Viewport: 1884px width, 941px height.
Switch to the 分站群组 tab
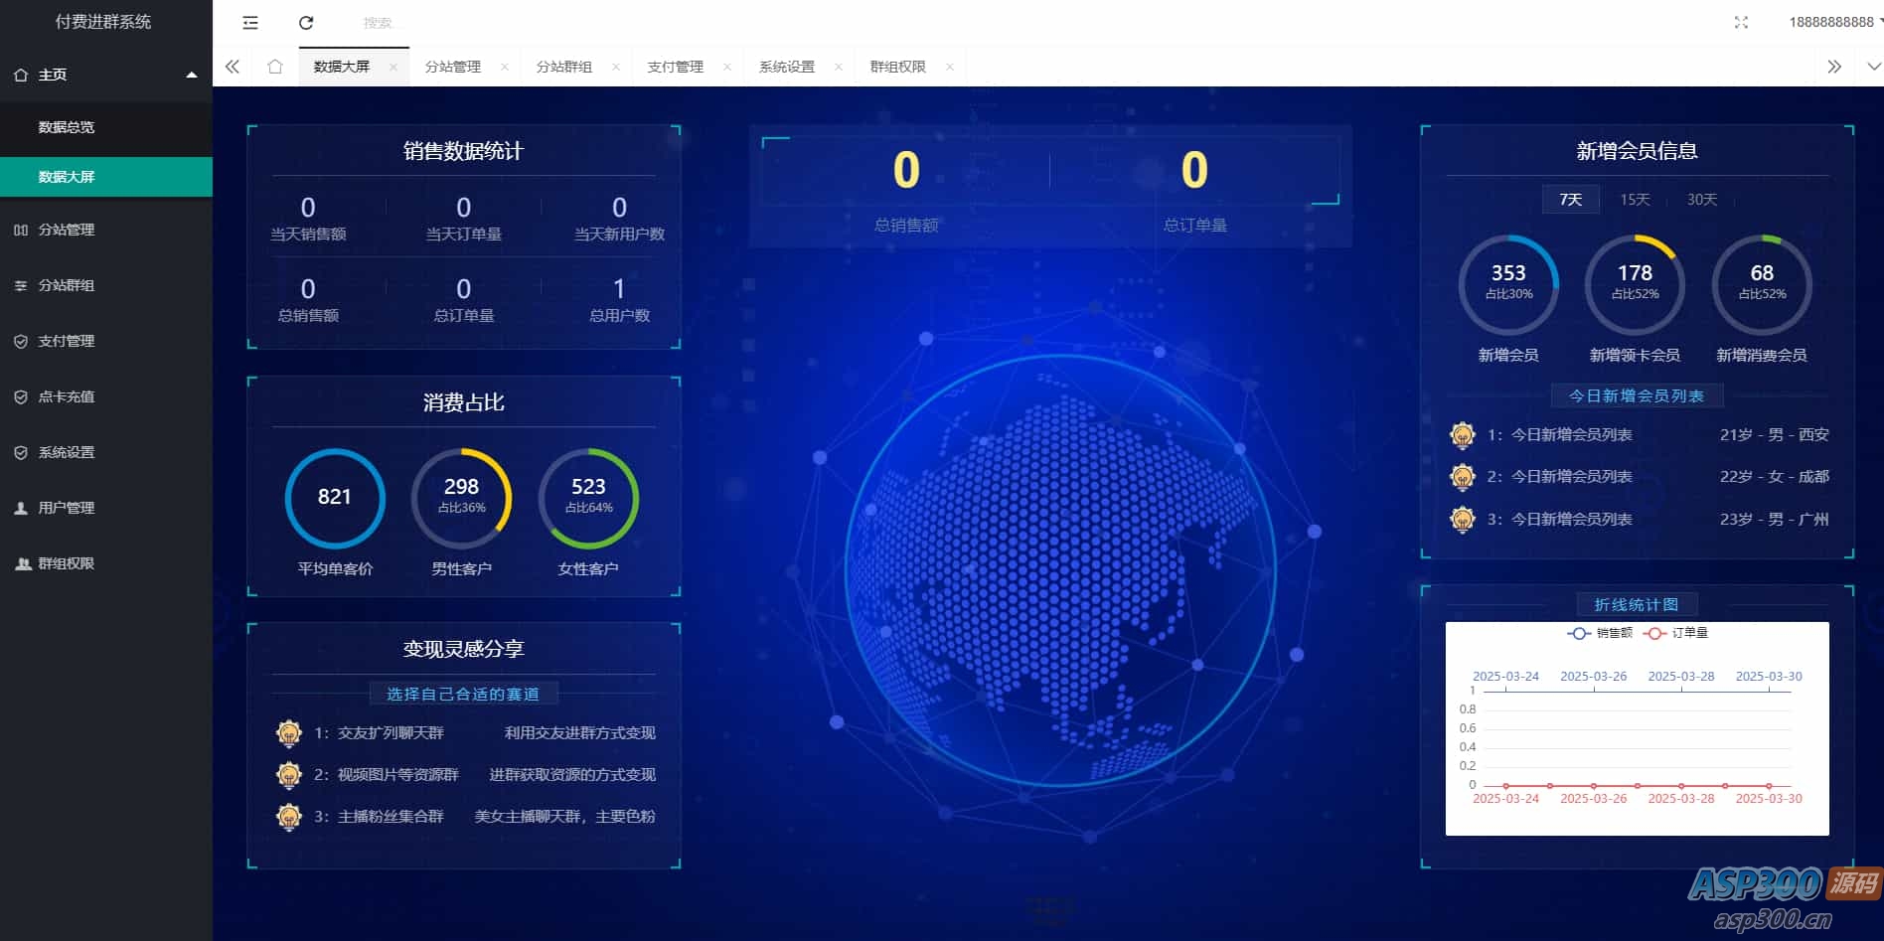tap(566, 67)
